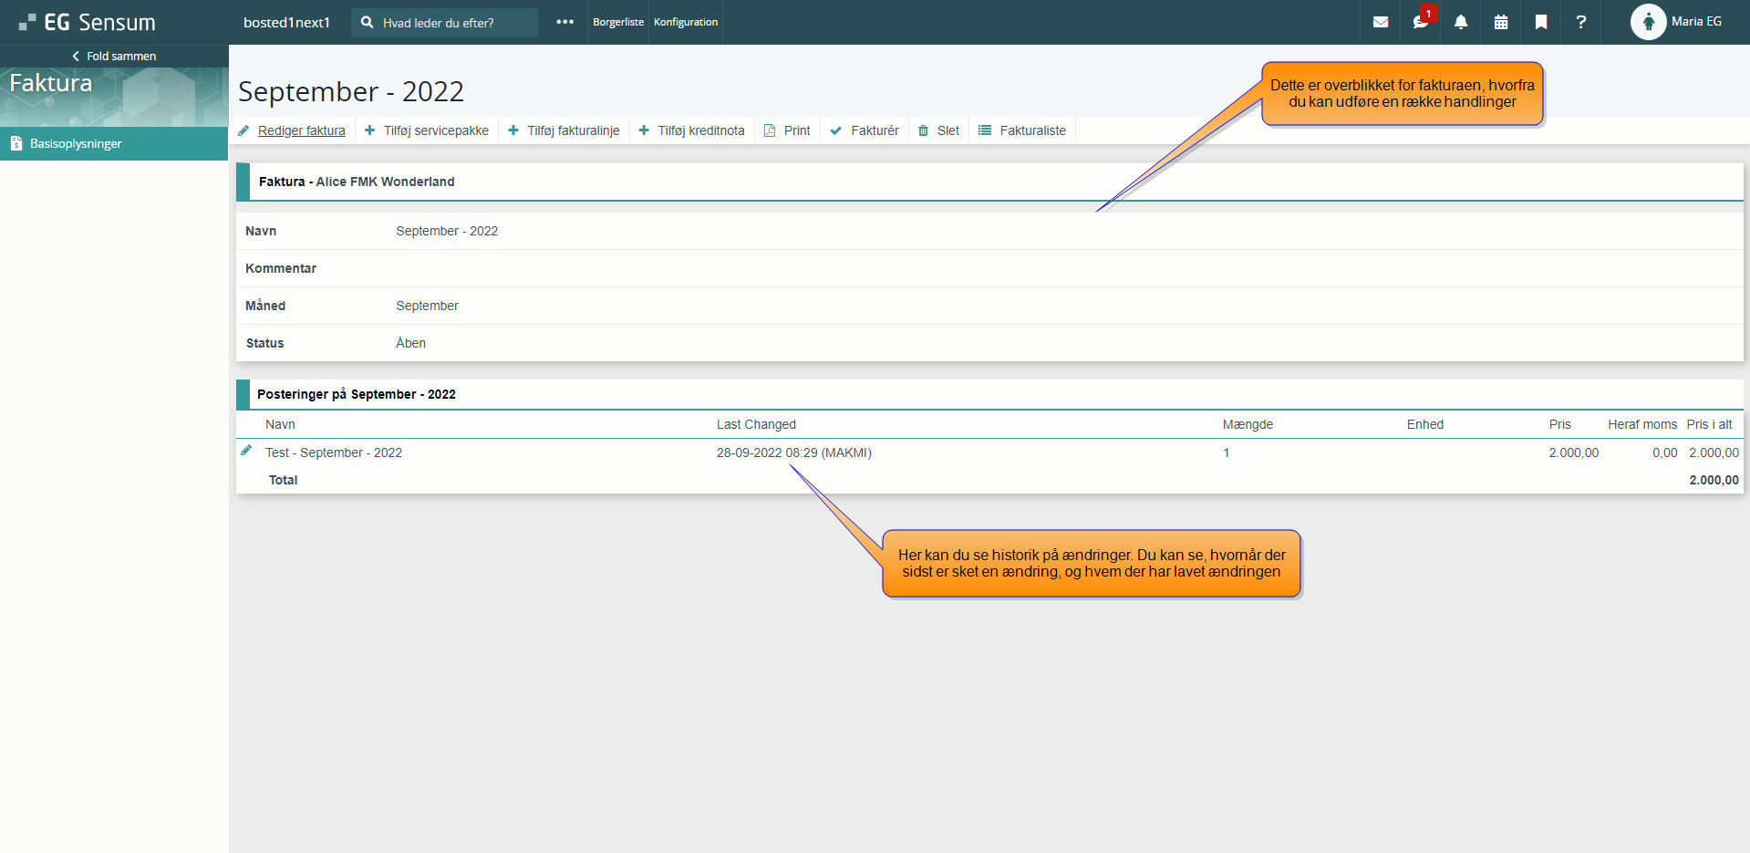Image resolution: width=1750 pixels, height=853 pixels.
Task: Click 28-09-2022 08:29 (MAKMI) timestamp
Action: (x=794, y=453)
